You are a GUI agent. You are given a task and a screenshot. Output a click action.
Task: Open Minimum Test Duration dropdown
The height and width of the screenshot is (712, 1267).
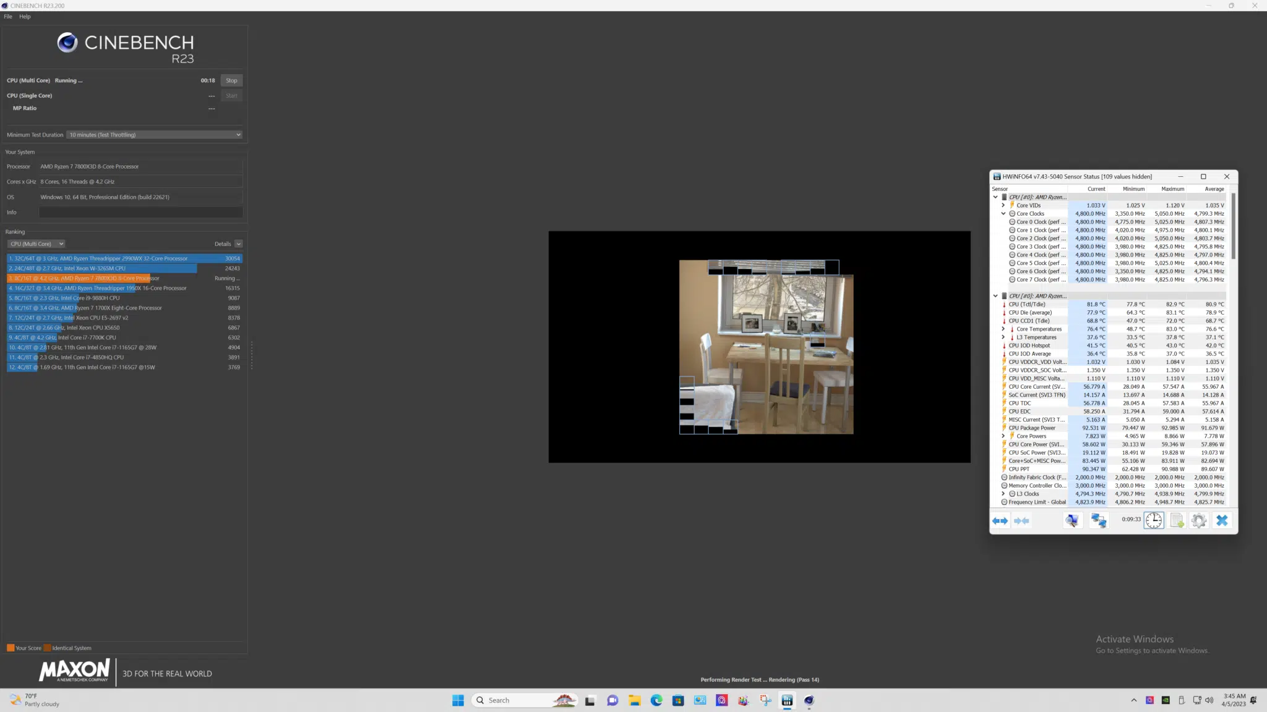(x=155, y=135)
